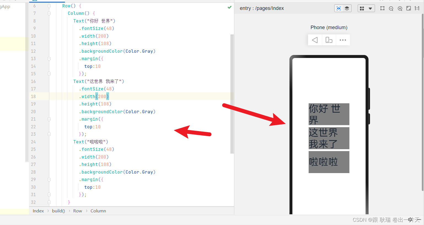424x225 pixels.
Task: Fold the margin block starting line 13
Action: coord(49,59)
